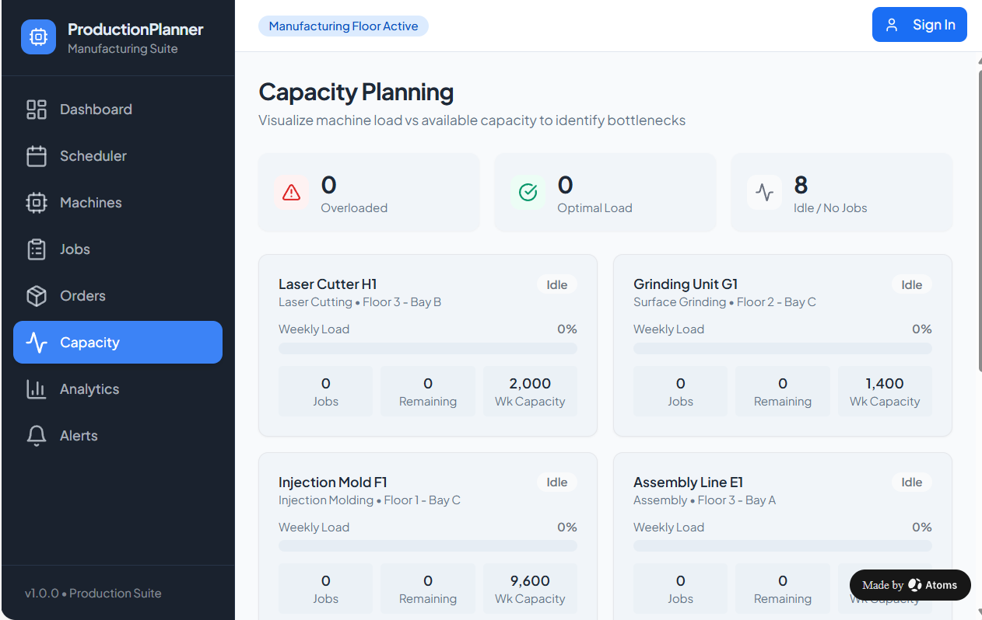Select the Laser Cutter H1 card title
The height and width of the screenshot is (620, 982).
click(x=328, y=284)
